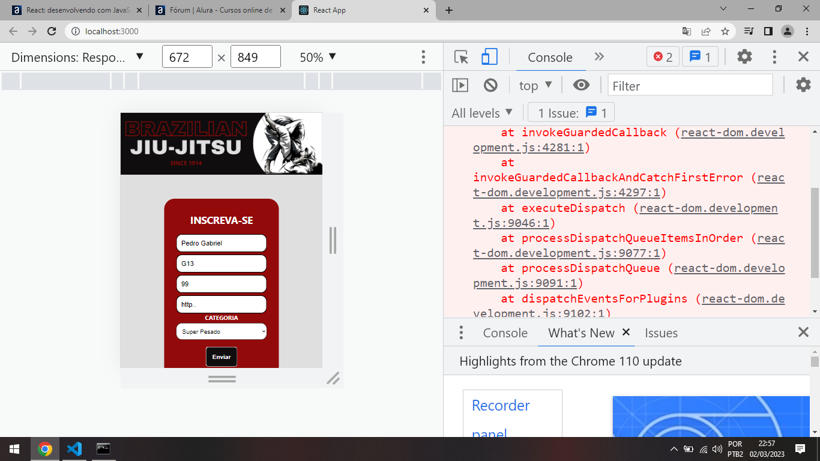Open the DevTools customize menu (three dots)

click(x=774, y=57)
